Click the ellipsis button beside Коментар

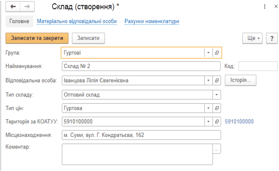[x=217, y=149]
